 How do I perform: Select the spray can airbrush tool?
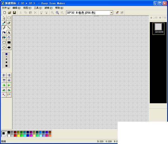(4, 33)
